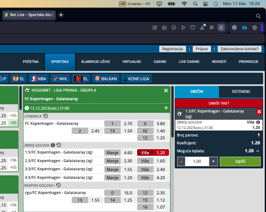The image size is (266, 212).
Task: Open the KONF.LIGA league shortcut
Action: tap(136, 79)
